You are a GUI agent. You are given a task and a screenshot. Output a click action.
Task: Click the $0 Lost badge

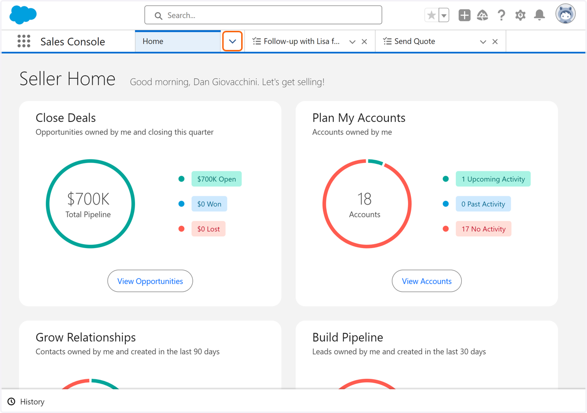pyautogui.click(x=208, y=229)
